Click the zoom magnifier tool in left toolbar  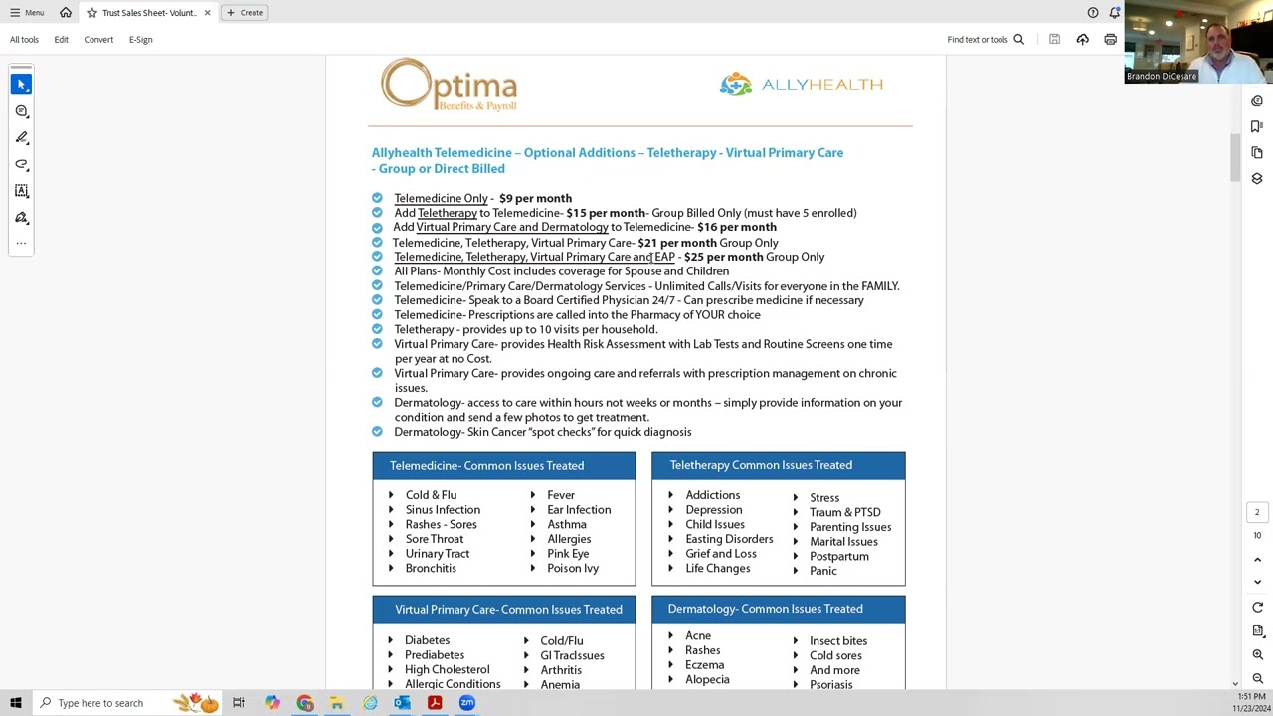(x=22, y=111)
